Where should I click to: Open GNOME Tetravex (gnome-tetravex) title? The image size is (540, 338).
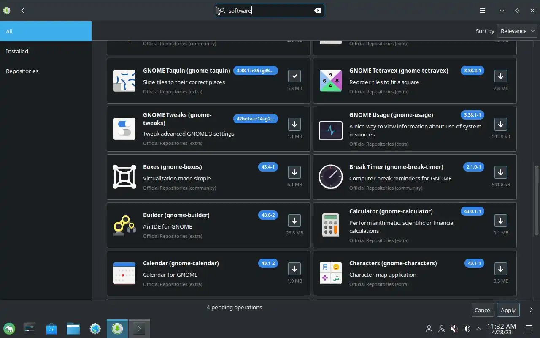(399, 71)
